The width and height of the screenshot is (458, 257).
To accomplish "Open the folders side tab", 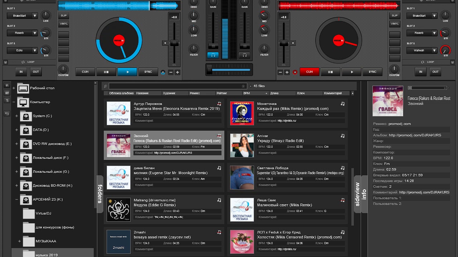I will (100, 194).
